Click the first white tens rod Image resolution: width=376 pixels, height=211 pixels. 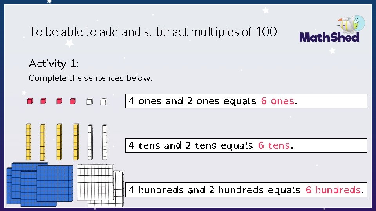coord(90,142)
